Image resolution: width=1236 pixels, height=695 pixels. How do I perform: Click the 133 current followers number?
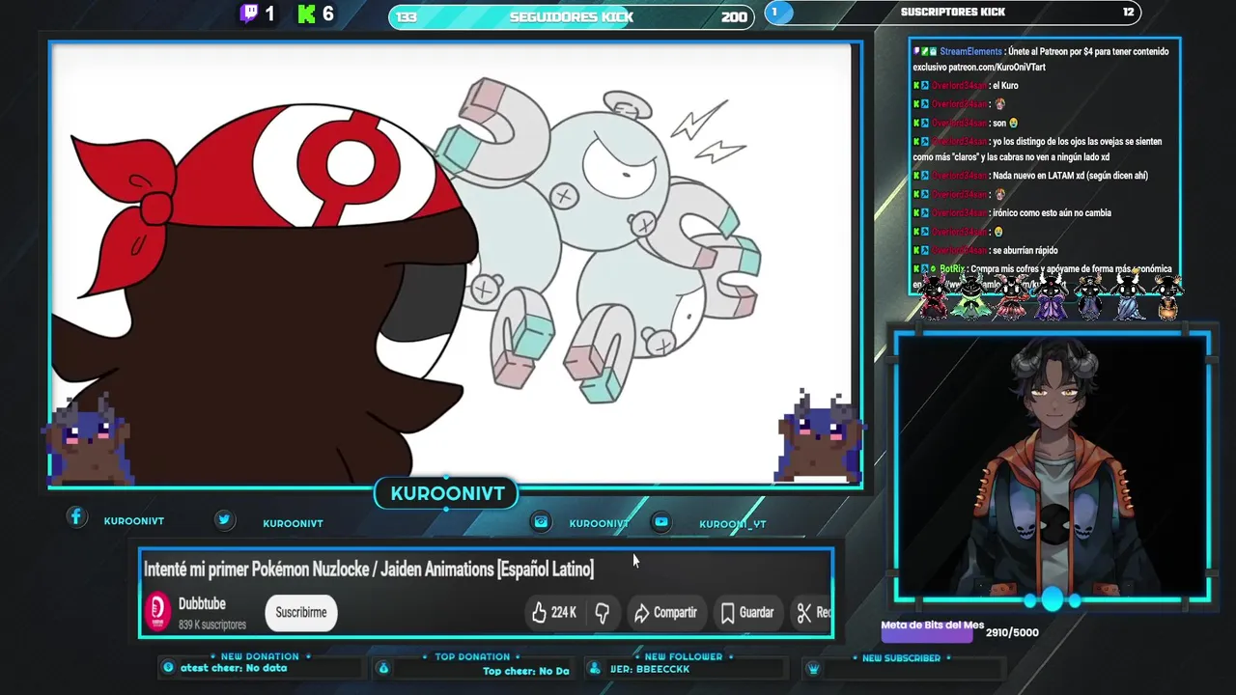point(407,16)
